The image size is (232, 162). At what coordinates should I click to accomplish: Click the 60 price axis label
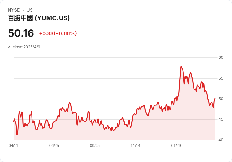pos(221,57)
